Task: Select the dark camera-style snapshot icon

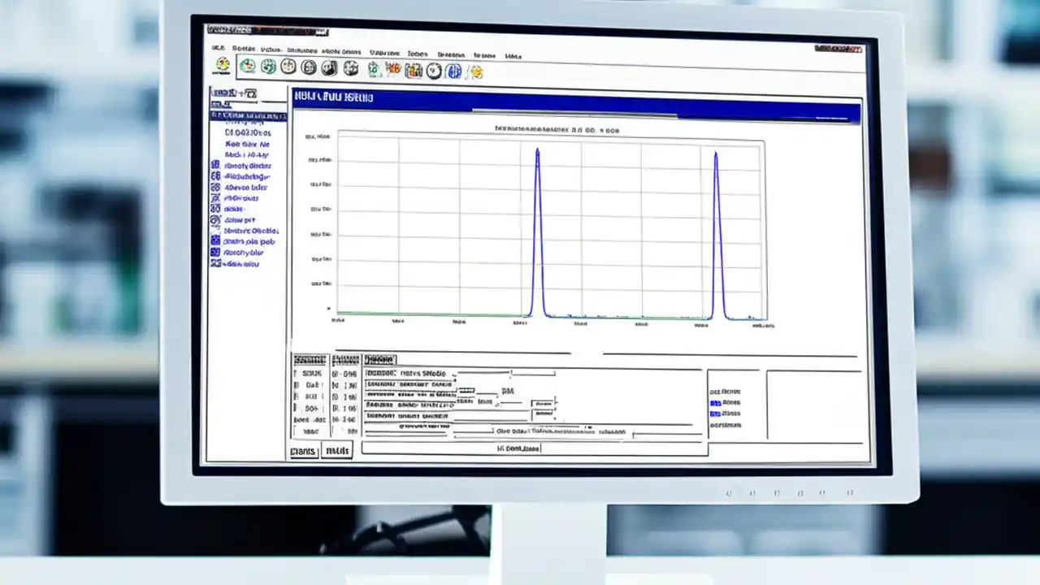Action: tap(329, 71)
